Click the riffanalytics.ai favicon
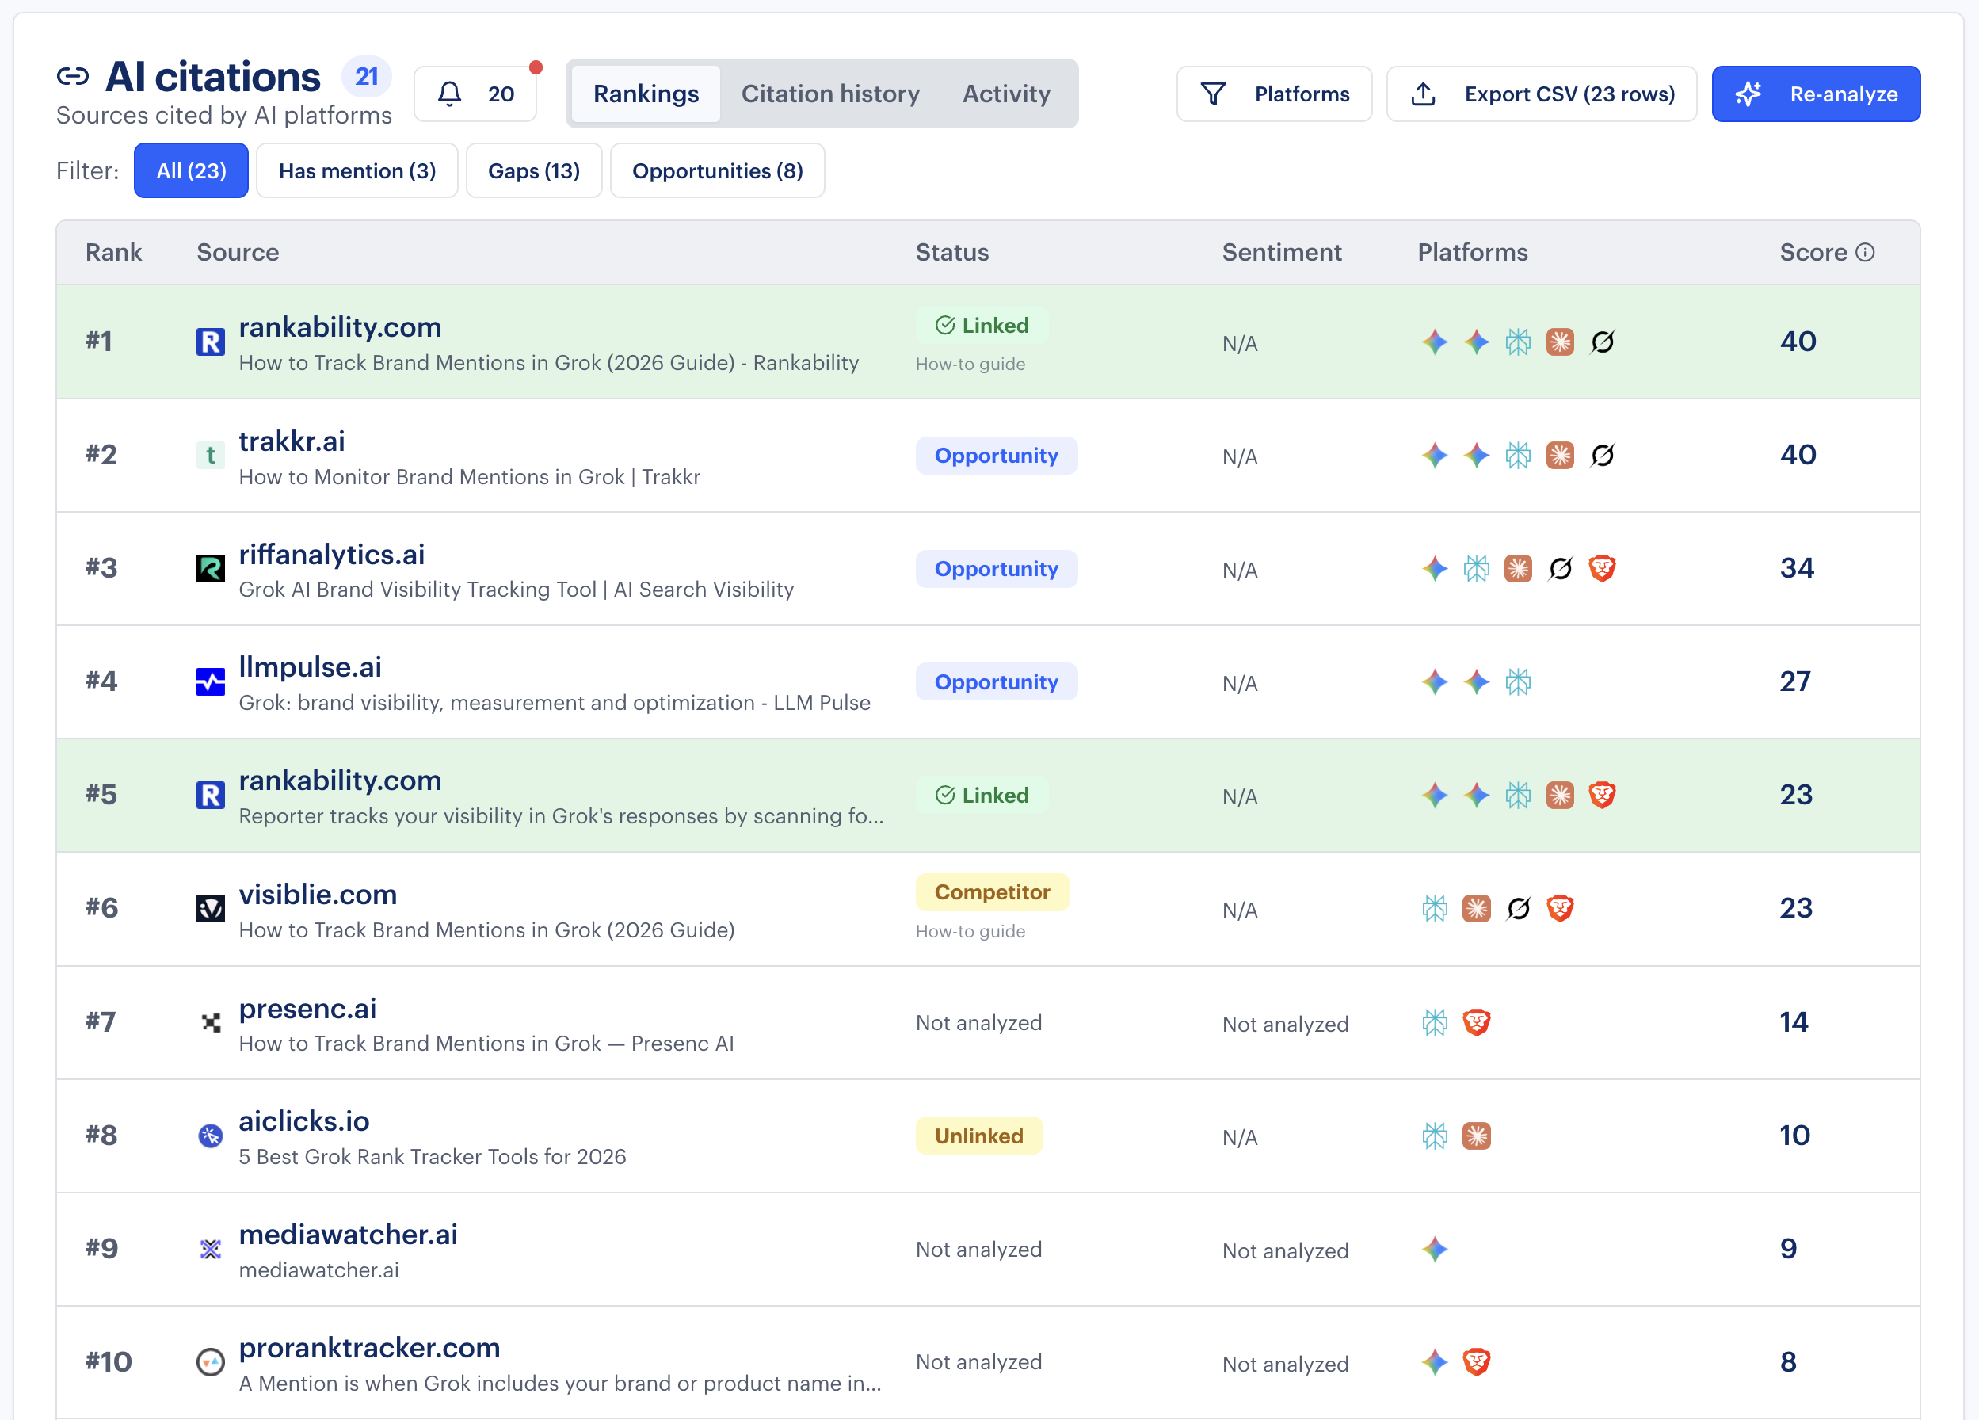The image size is (1979, 1420). point(210,568)
